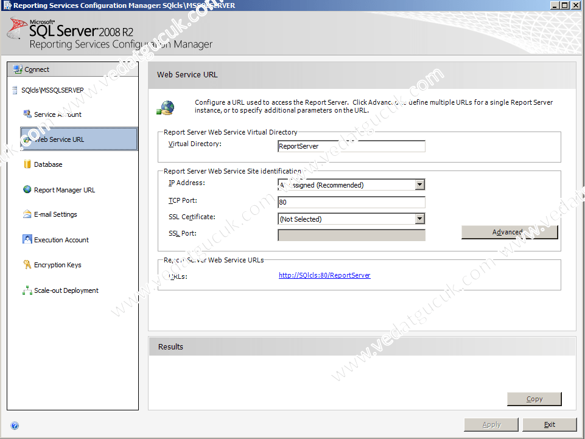Click the Exit button
585x439 pixels.
coord(550,425)
